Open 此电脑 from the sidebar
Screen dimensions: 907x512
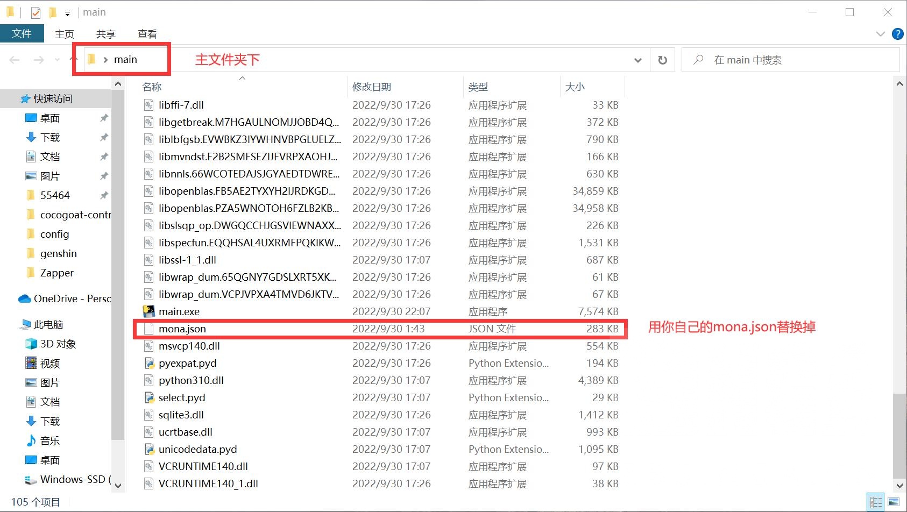(47, 324)
